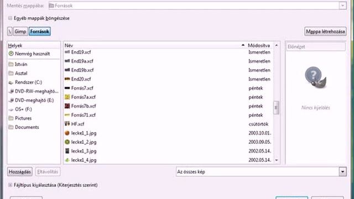Click the lecke1_3.jpg thumbnail icon

click(67, 151)
